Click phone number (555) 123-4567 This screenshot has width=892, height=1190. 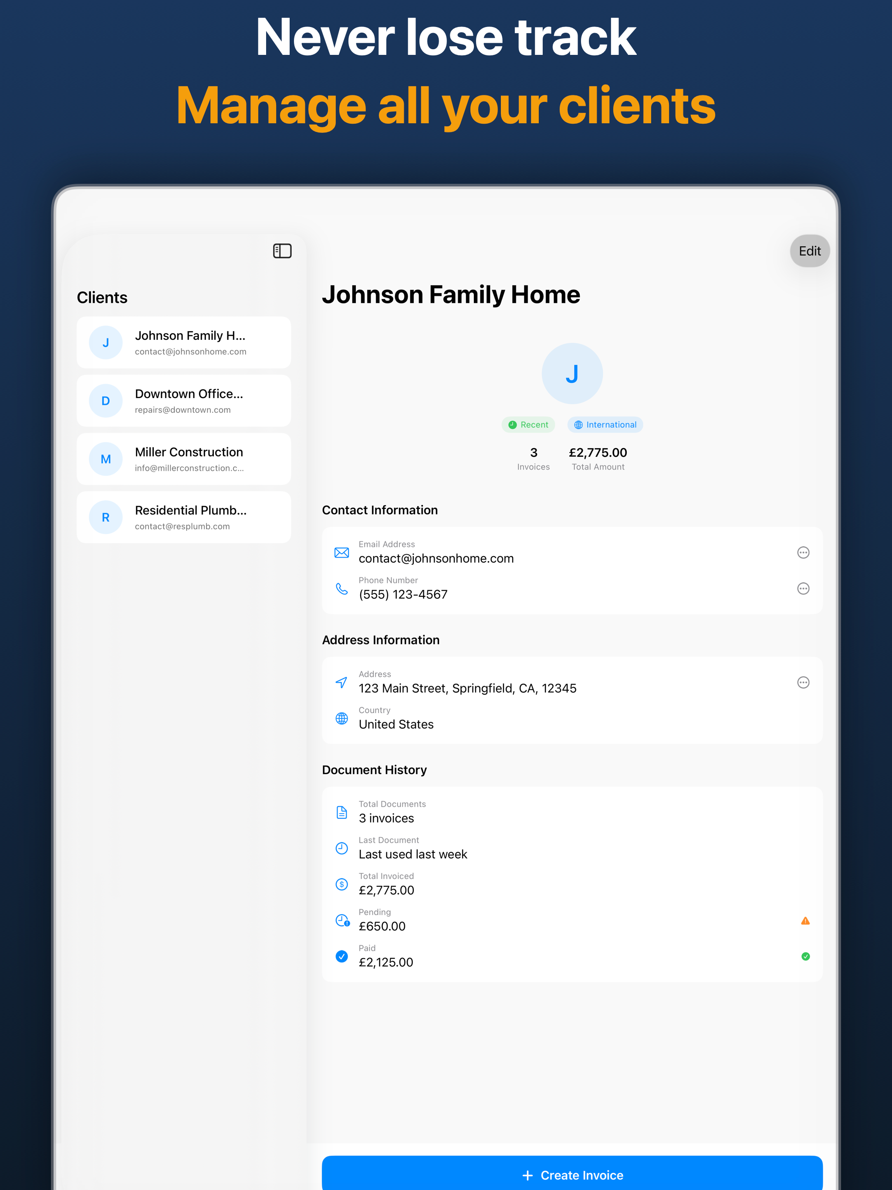(x=403, y=595)
